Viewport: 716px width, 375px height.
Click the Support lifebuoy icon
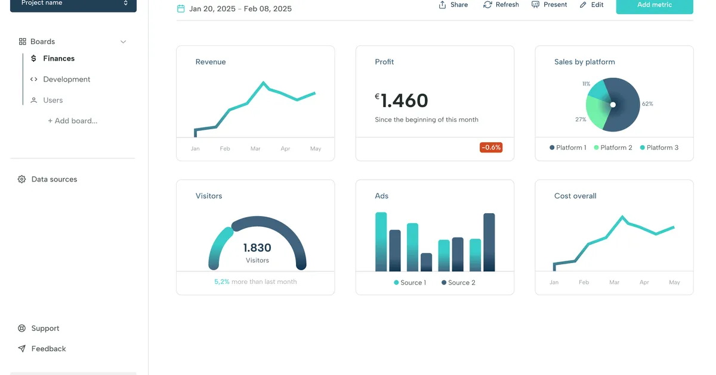(x=22, y=329)
